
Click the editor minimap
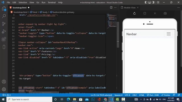click(112, 21)
